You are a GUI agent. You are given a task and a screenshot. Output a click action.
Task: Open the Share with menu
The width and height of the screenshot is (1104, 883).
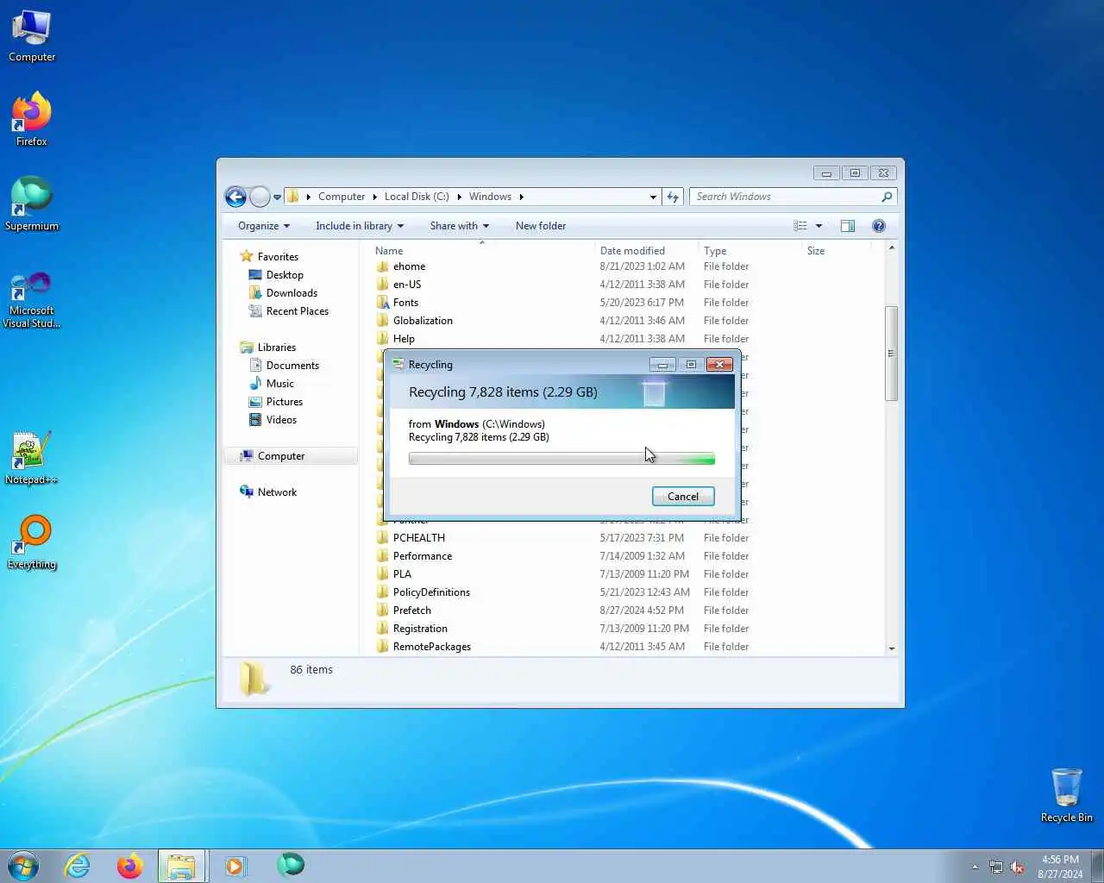tap(460, 226)
